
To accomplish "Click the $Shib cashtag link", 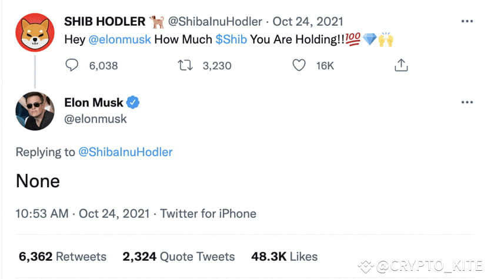I will 231,40.
